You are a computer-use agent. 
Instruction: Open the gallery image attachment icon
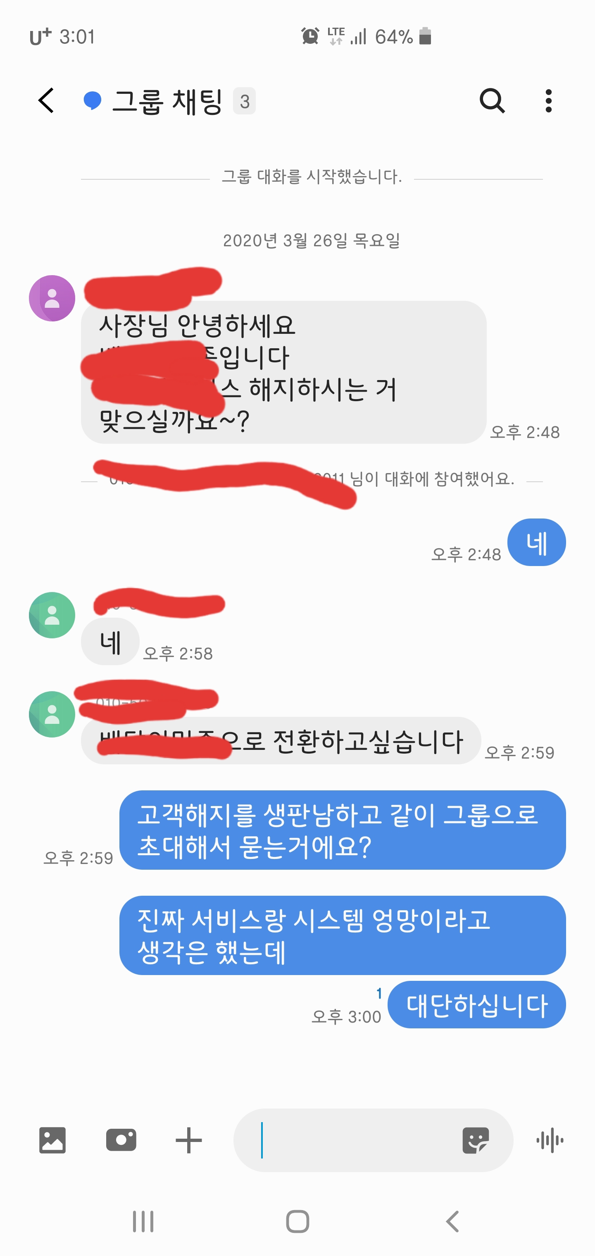(52, 1140)
